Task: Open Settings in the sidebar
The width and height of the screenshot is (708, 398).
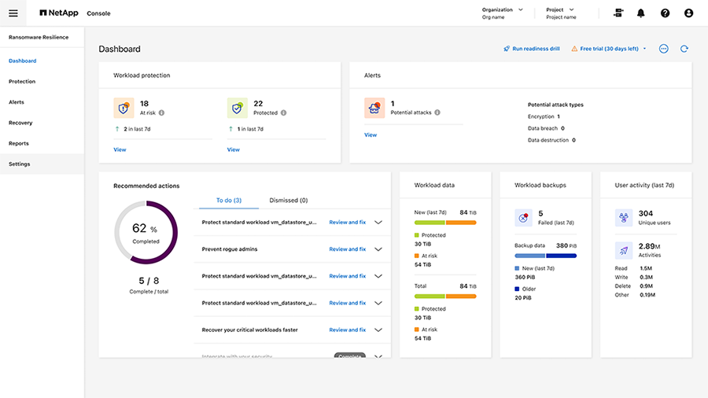Action: pos(20,164)
